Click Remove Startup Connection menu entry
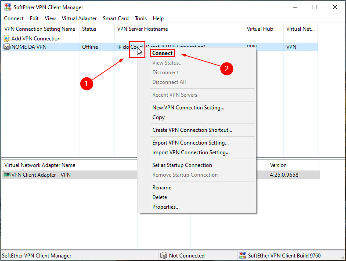Screen dimensions: 346x261 pyautogui.click(x=185, y=175)
